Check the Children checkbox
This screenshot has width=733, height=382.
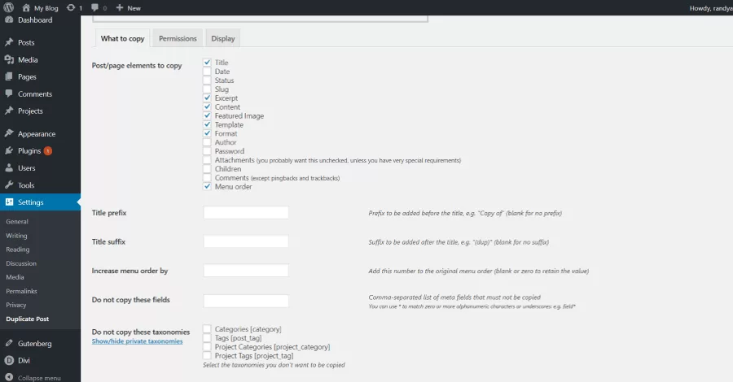(207, 168)
